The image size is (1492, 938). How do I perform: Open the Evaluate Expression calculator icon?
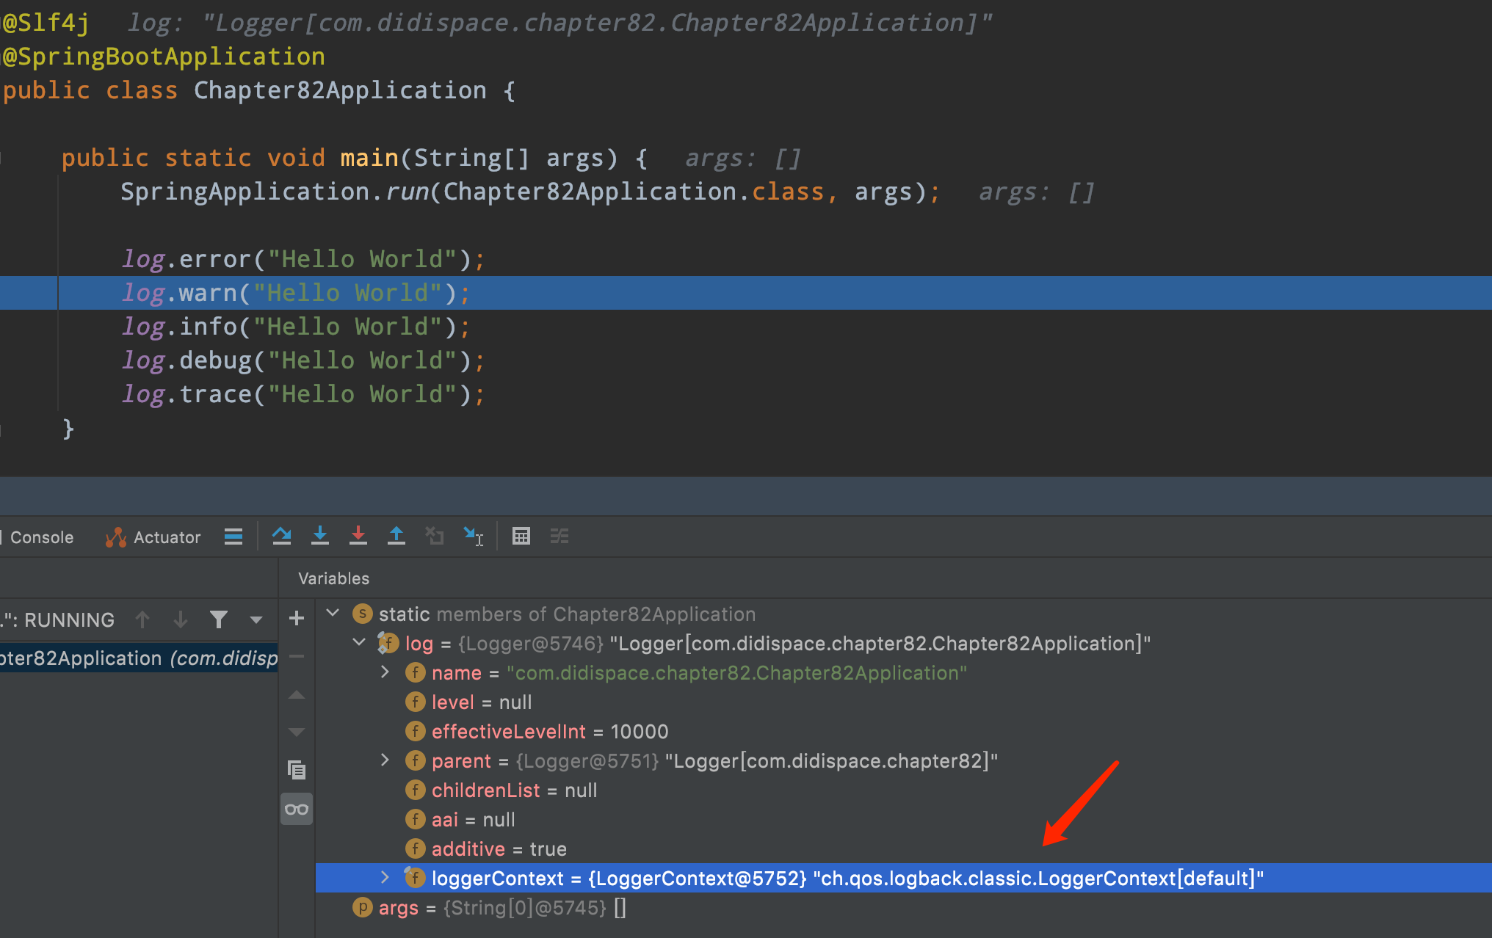click(x=521, y=536)
